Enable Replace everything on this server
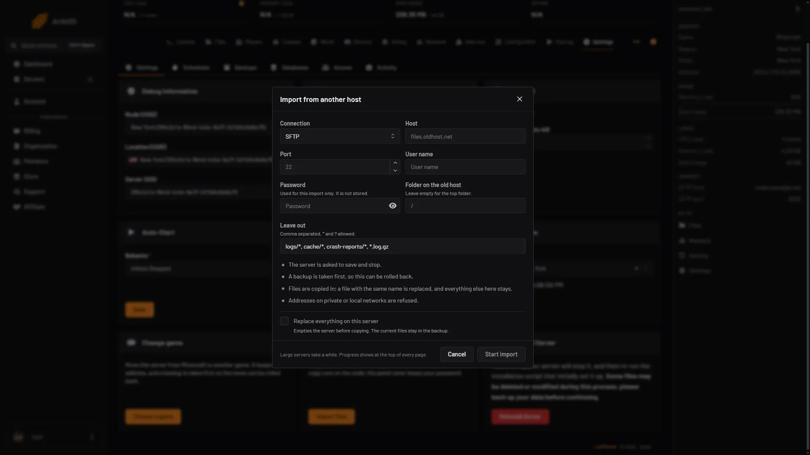Viewport: 810px width, 455px height. pos(284,321)
